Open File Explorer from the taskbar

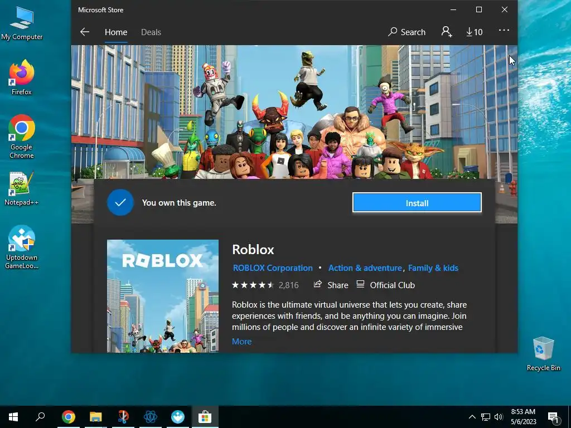pos(96,417)
